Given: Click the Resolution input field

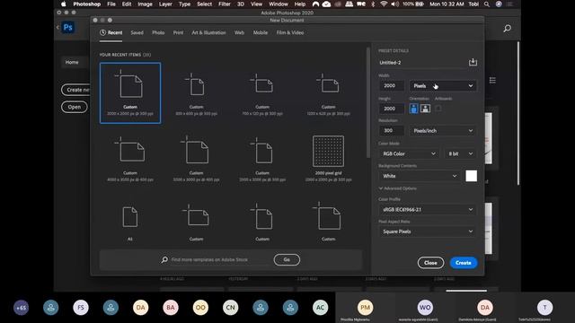Looking at the screenshot, I should coord(392,131).
